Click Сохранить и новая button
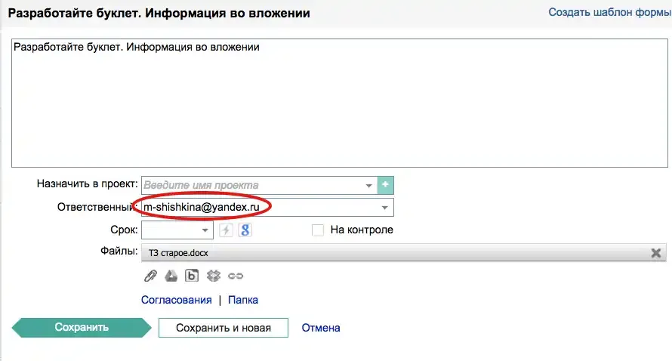 pyautogui.click(x=223, y=328)
